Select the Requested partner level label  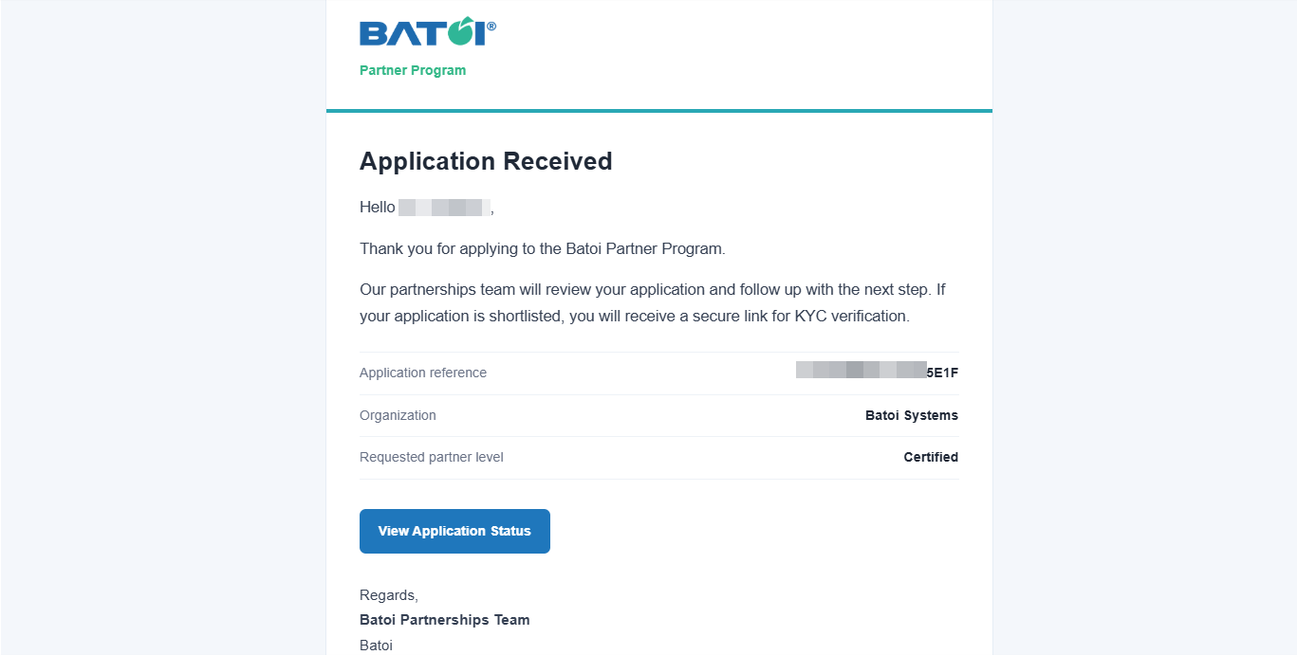click(432, 457)
